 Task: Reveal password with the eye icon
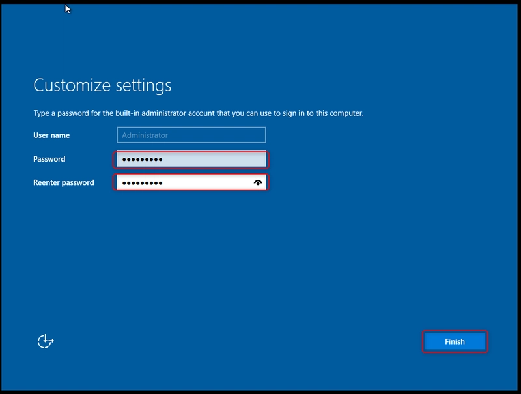[258, 182]
